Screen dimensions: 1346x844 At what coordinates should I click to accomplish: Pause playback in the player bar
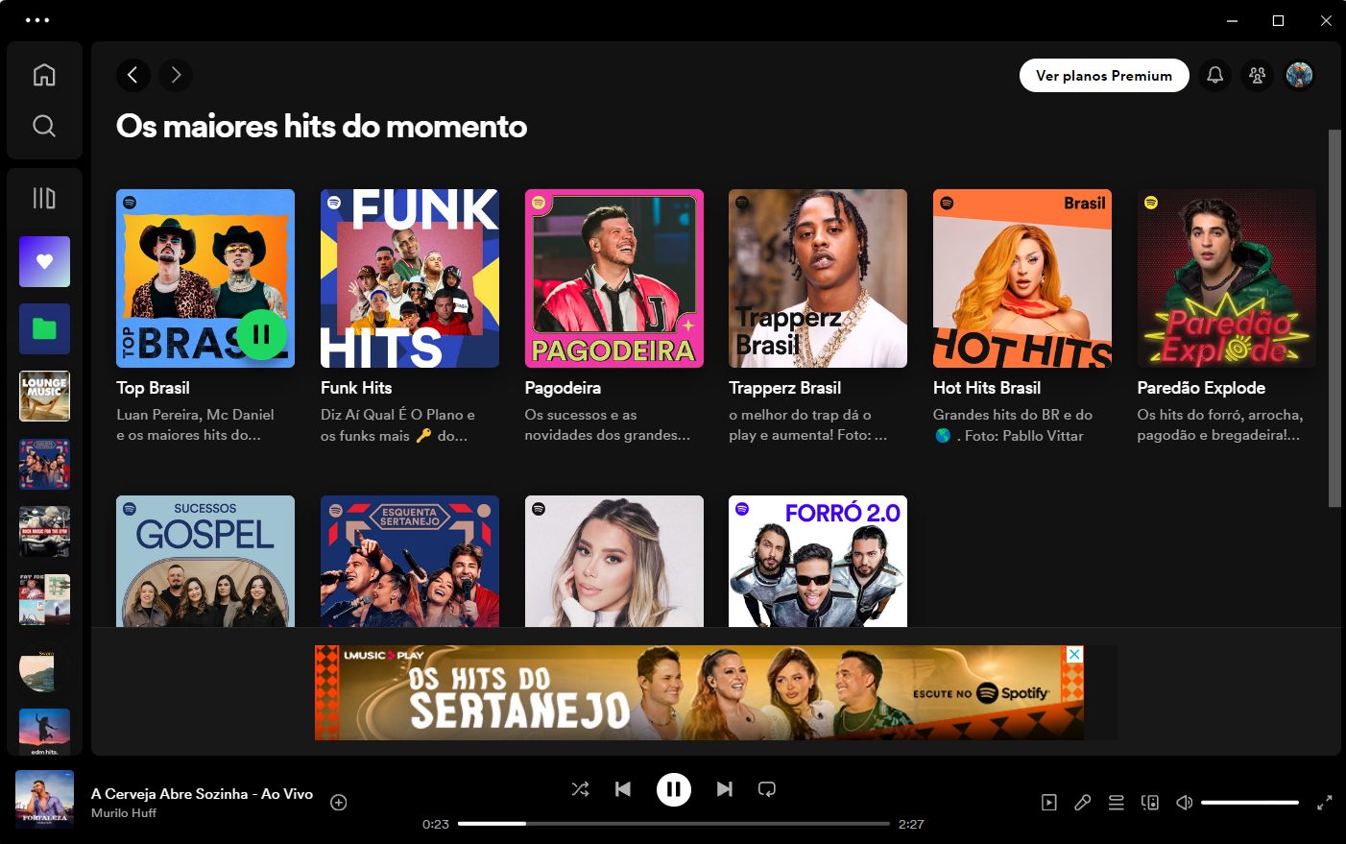pos(674,789)
